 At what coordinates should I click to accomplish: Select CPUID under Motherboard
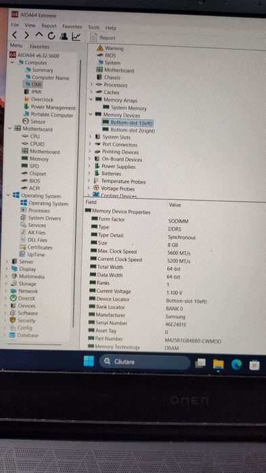(33, 144)
